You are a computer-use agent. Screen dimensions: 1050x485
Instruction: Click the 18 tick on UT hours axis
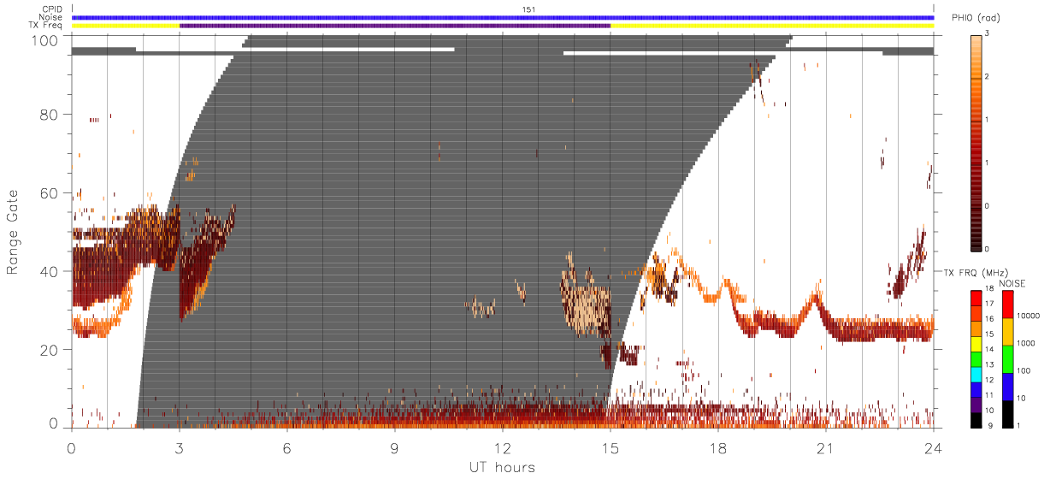(x=718, y=447)
